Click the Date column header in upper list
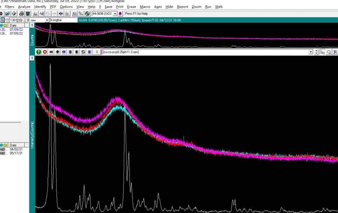 13,25
